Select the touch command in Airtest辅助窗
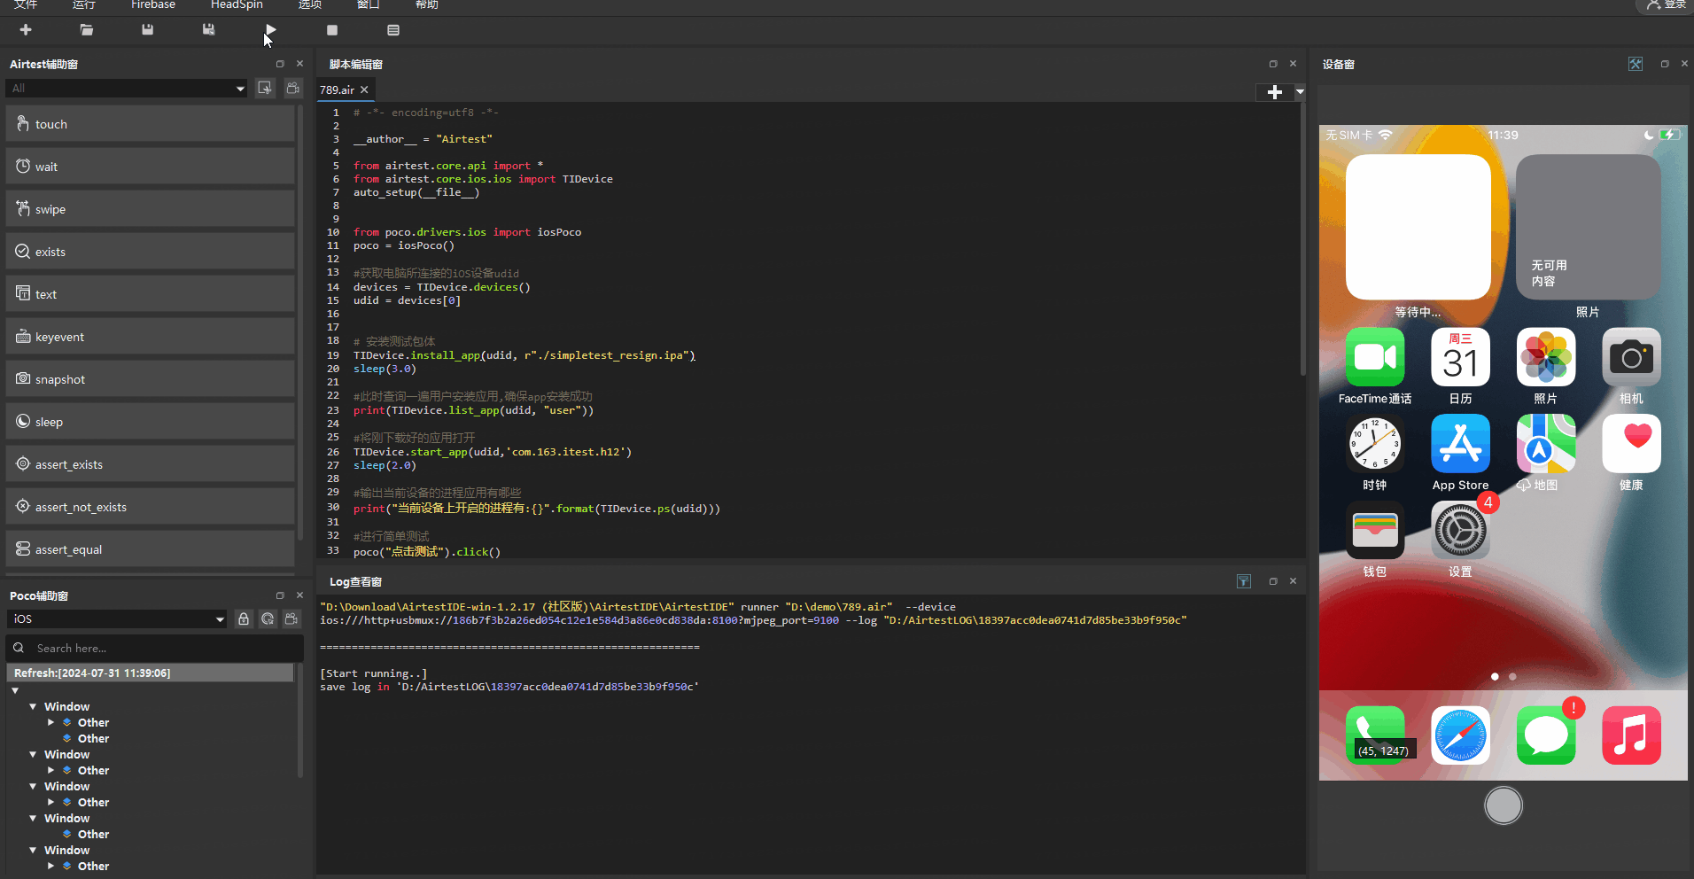This screenshot has height=879, width=1694. (x=151, y=123)
